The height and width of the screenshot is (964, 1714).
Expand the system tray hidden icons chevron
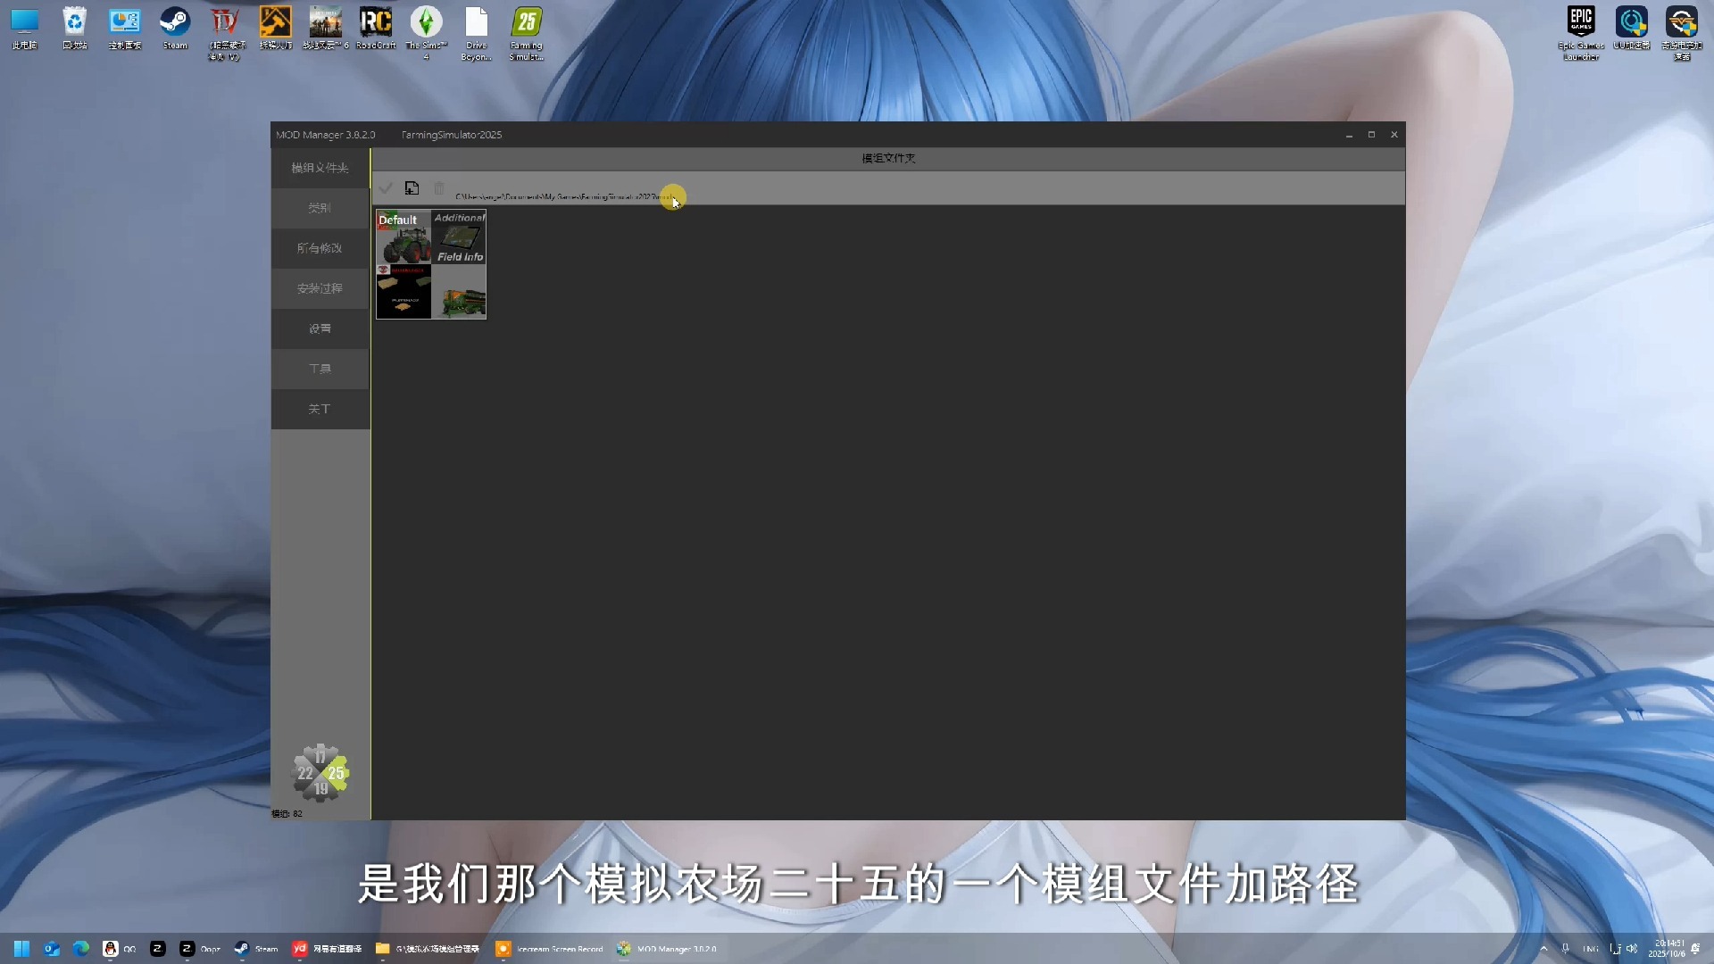[x=1543, y=949]
